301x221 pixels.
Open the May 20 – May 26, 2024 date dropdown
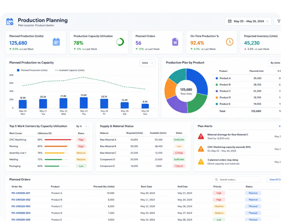[x=248, y=21]
